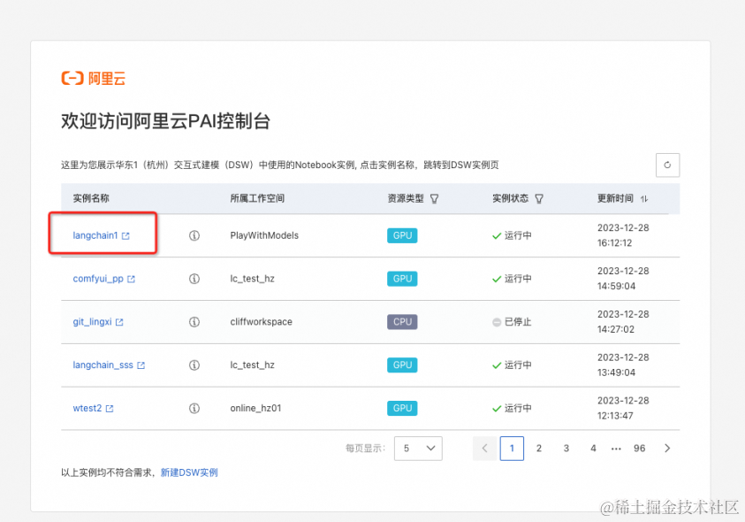Screen dimensions: 745x522
Task: Go to the previous page arrow
Action: (x=484, y=449)
